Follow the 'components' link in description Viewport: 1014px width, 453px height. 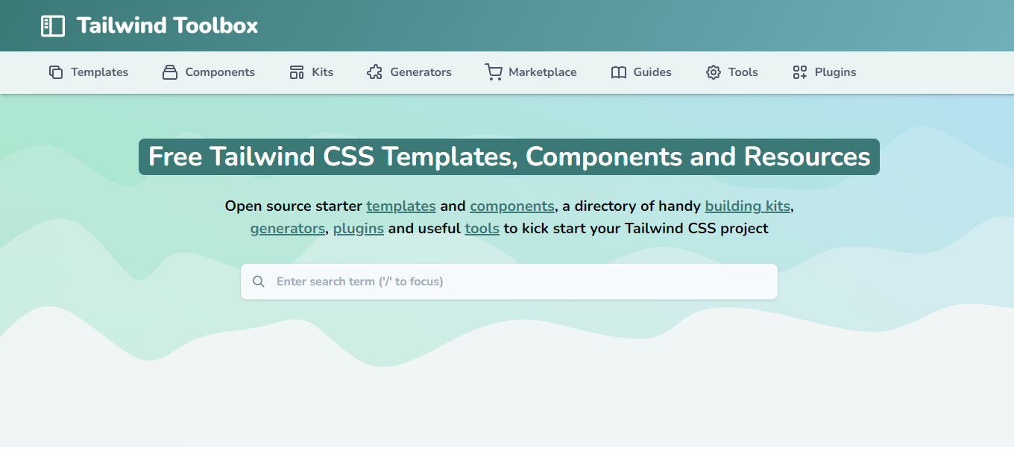point(512,206)
